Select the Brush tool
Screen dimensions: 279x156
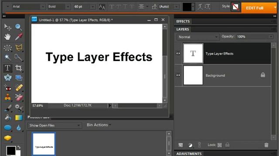(x=8, y=108)
